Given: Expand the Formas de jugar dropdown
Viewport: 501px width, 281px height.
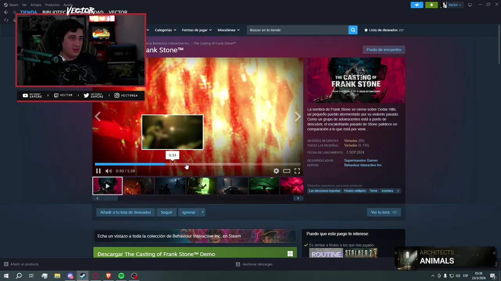Looking at the screenshot, I should point(196,30).
